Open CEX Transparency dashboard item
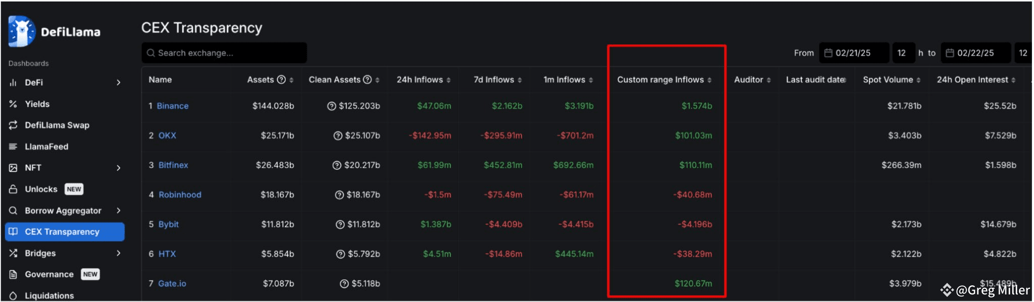The height and width of the screenshot is (302, 1034). pos(62,232)
